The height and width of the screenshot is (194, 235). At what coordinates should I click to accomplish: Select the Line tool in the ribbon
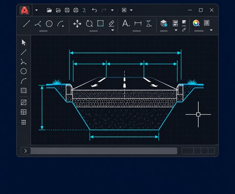[27, 23]
